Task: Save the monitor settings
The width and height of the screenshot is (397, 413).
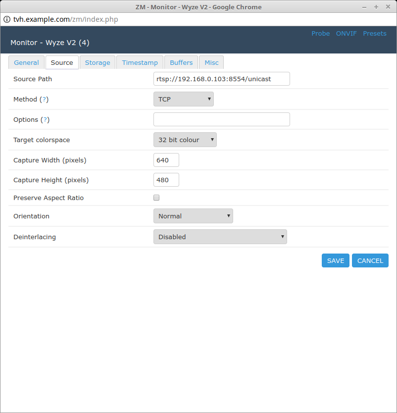Action: coord(336,260)
